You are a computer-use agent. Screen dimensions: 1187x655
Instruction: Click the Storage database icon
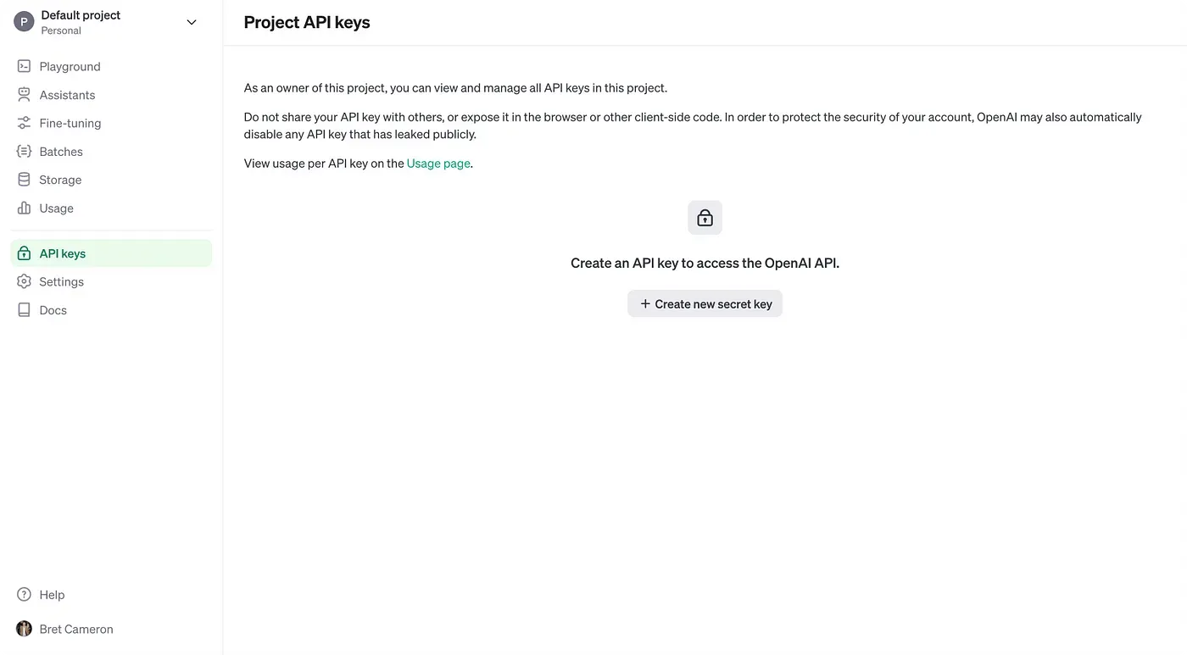pos(24,180)
